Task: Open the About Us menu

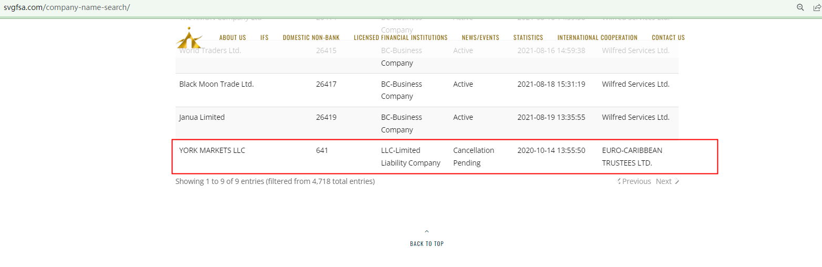Action: tap(232, 38)
